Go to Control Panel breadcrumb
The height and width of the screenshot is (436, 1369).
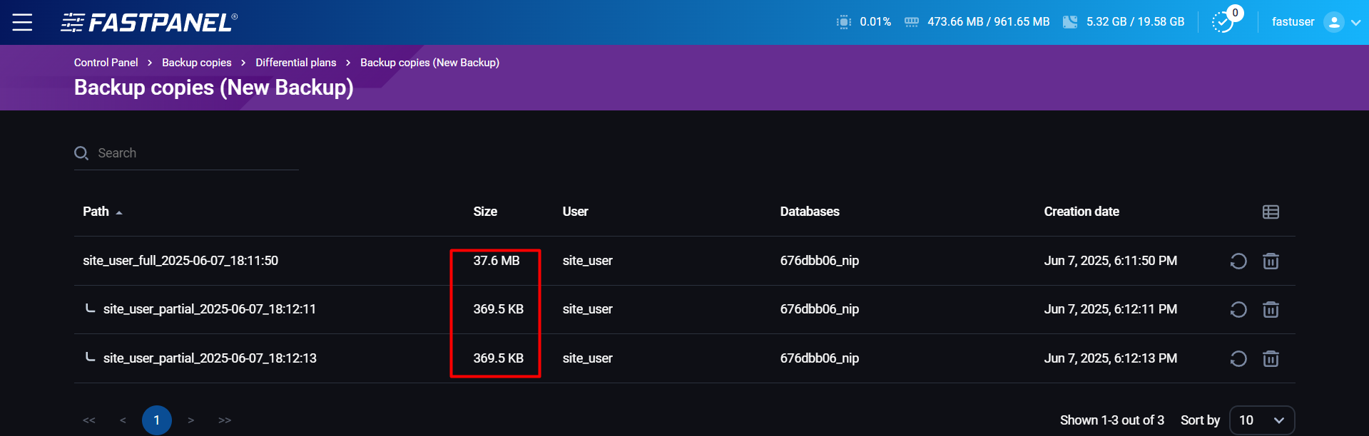(x=106, y=63)
